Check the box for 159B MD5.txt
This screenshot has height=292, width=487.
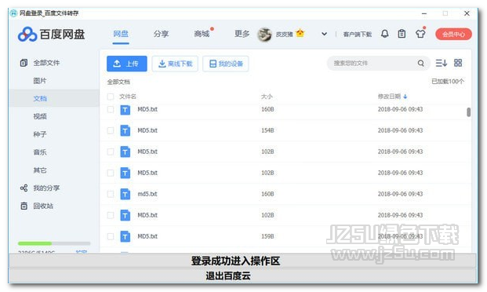click(111, 236)
